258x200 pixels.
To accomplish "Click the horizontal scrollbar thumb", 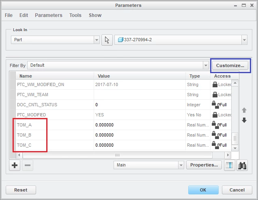I will 118,155.
